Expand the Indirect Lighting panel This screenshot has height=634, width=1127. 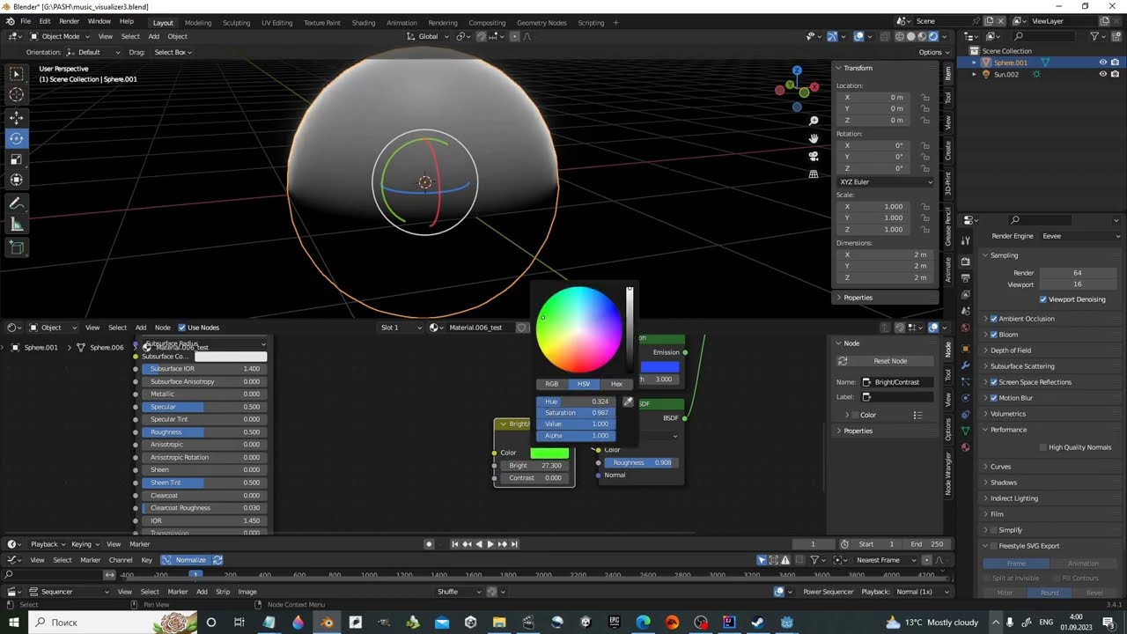coord(1013,498)
